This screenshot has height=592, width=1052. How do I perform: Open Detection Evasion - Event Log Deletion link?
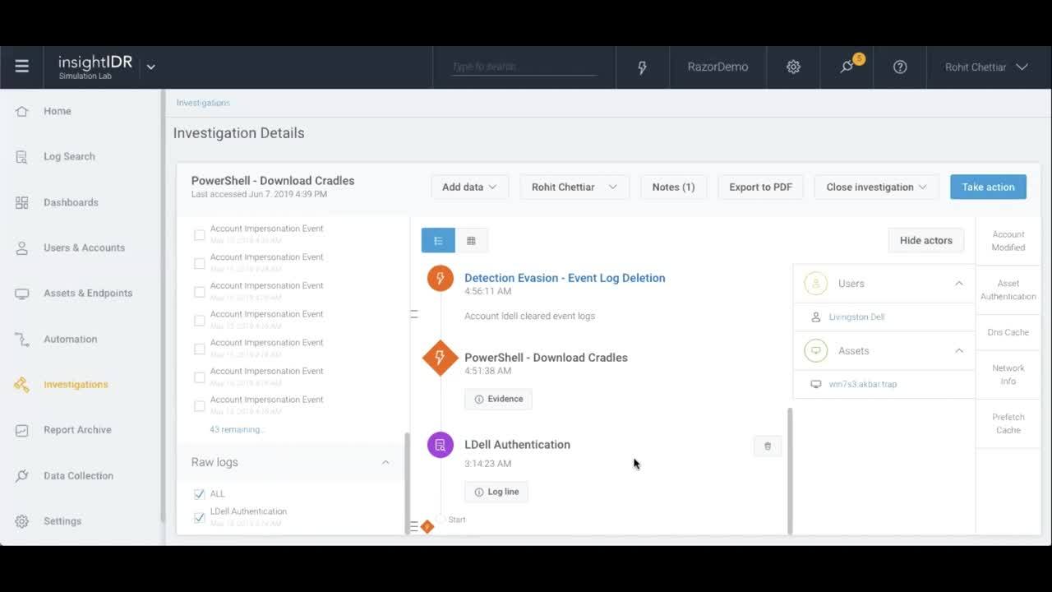point(565,278)
